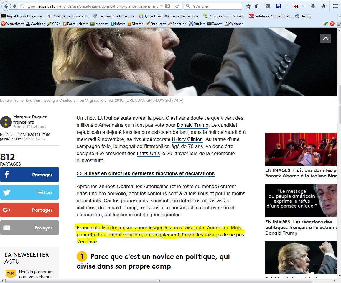This screenshot has height=283, width=341.
Task: Click the green checkmark validation icon
Action: (326, 24)
